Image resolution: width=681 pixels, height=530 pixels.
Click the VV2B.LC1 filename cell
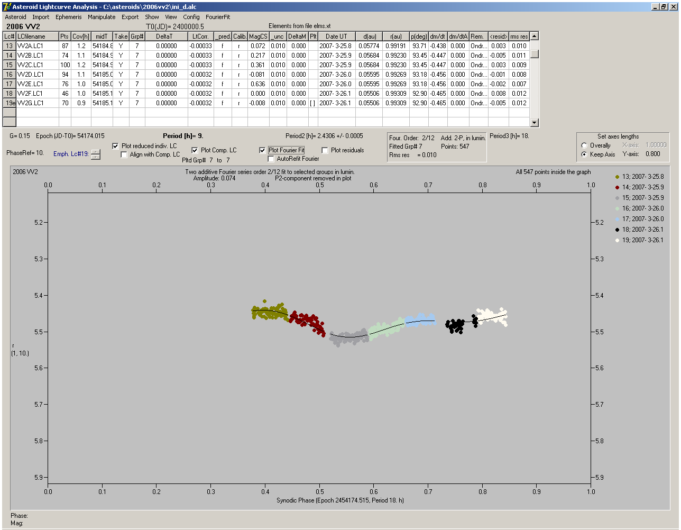pyautogui.click(x=37, y=56)
